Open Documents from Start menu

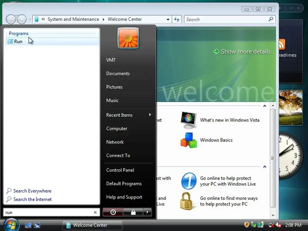pyautogui.click(x=118, y=74)
